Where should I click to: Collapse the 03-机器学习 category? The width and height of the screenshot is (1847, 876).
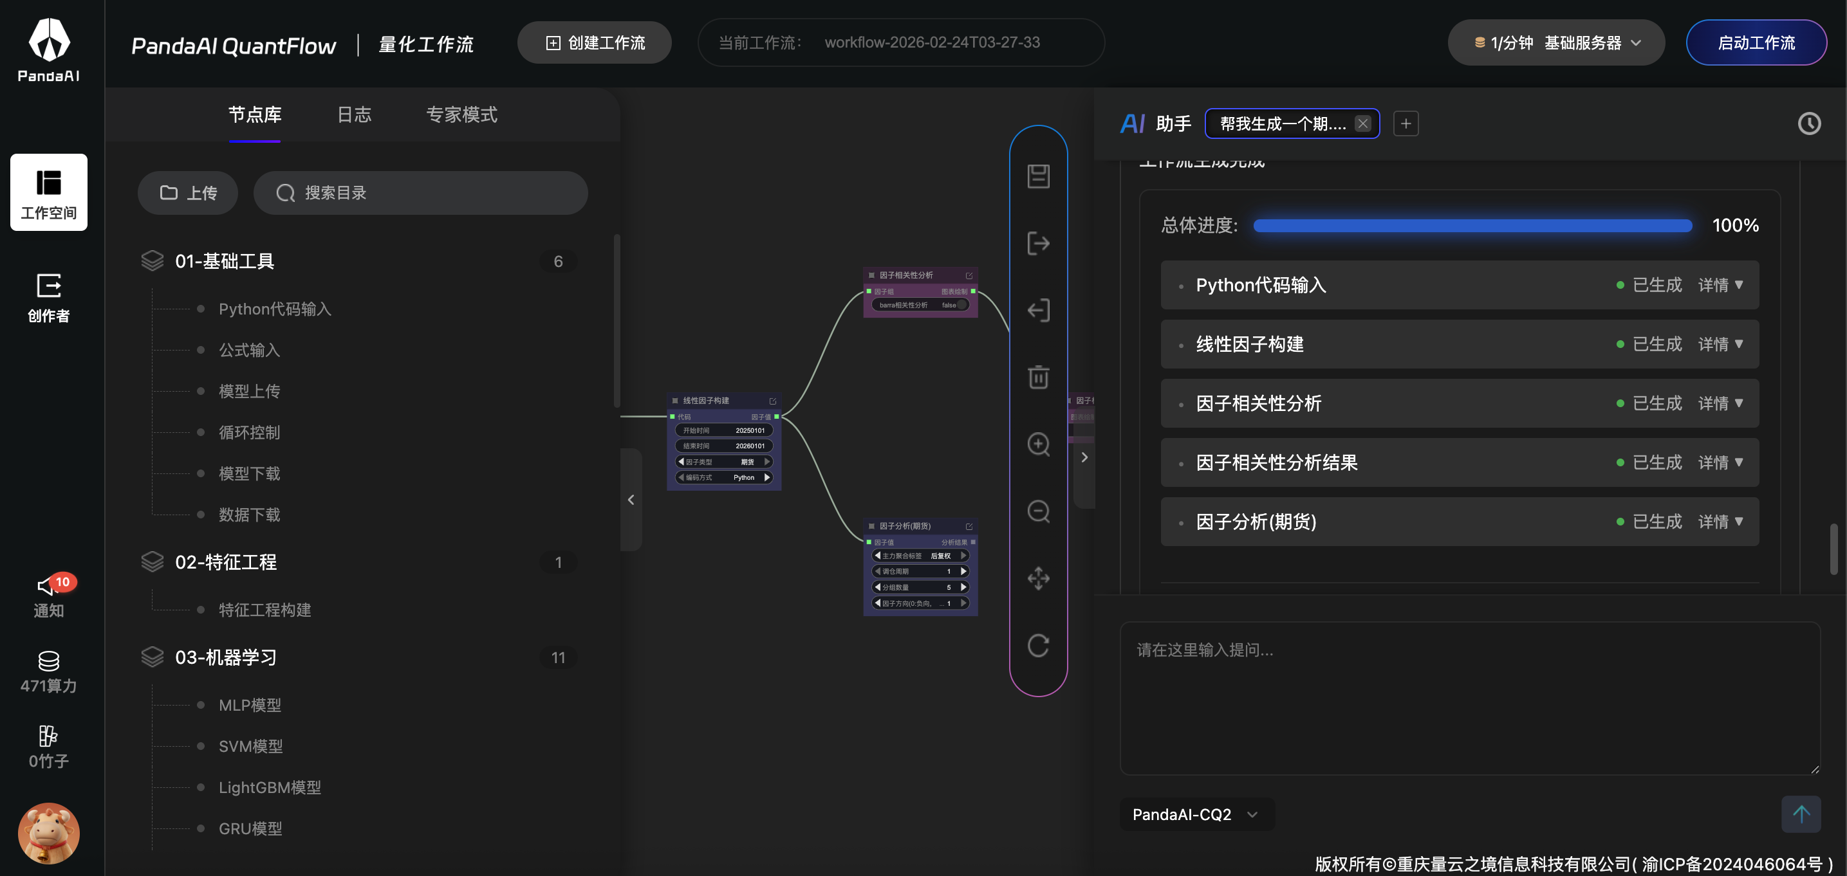pyautogui.click(x=358, y=657)
